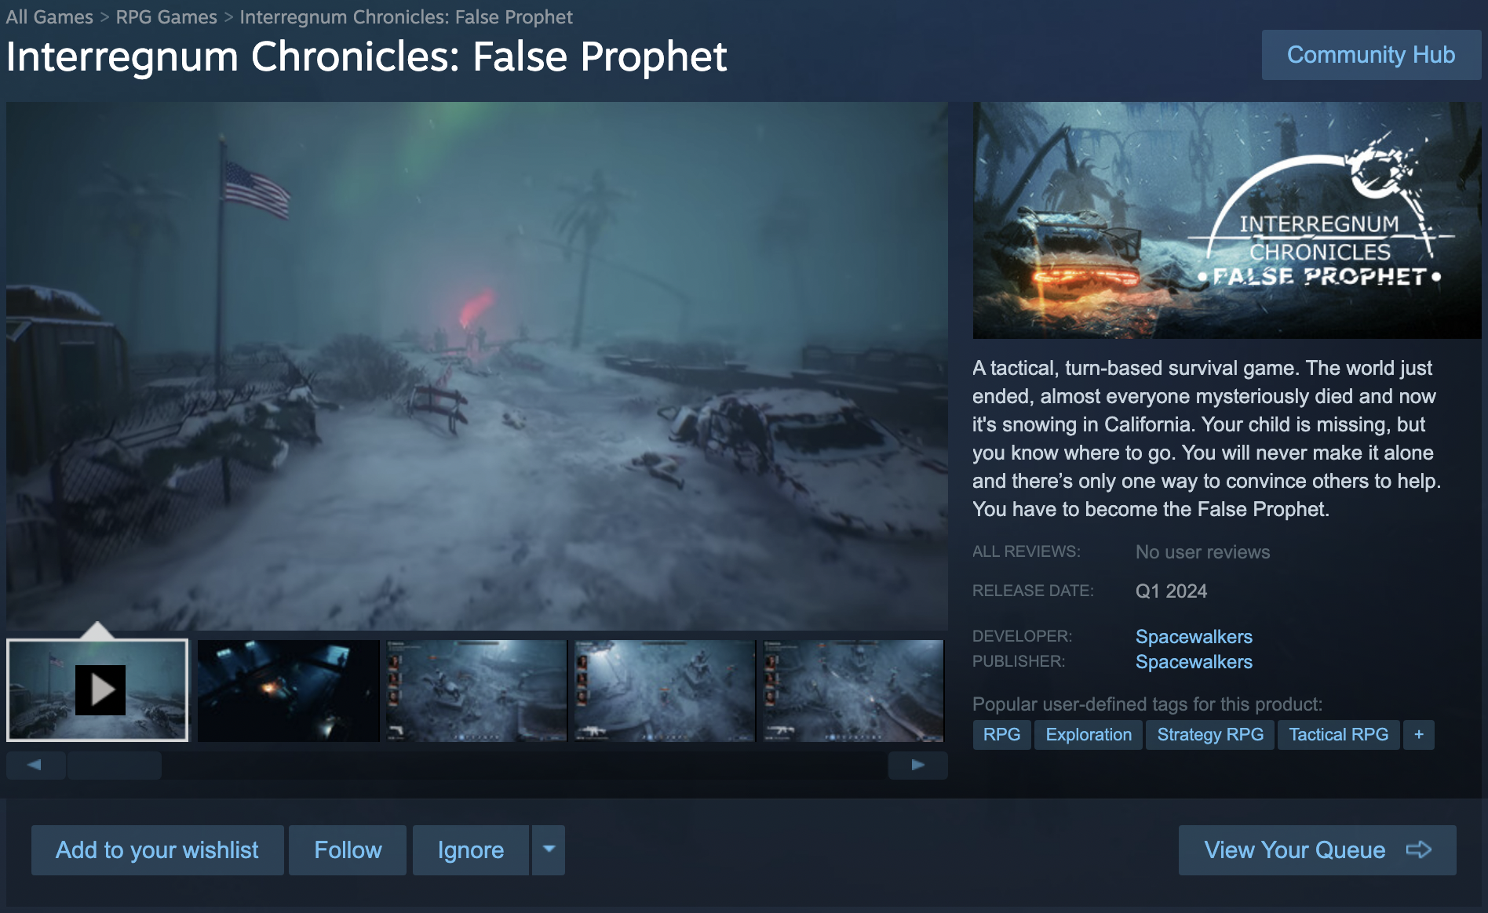Screen dimensions: 1488x913
Task: Click the left arrow of thumbnail strip
Action: tap(35, 765)
